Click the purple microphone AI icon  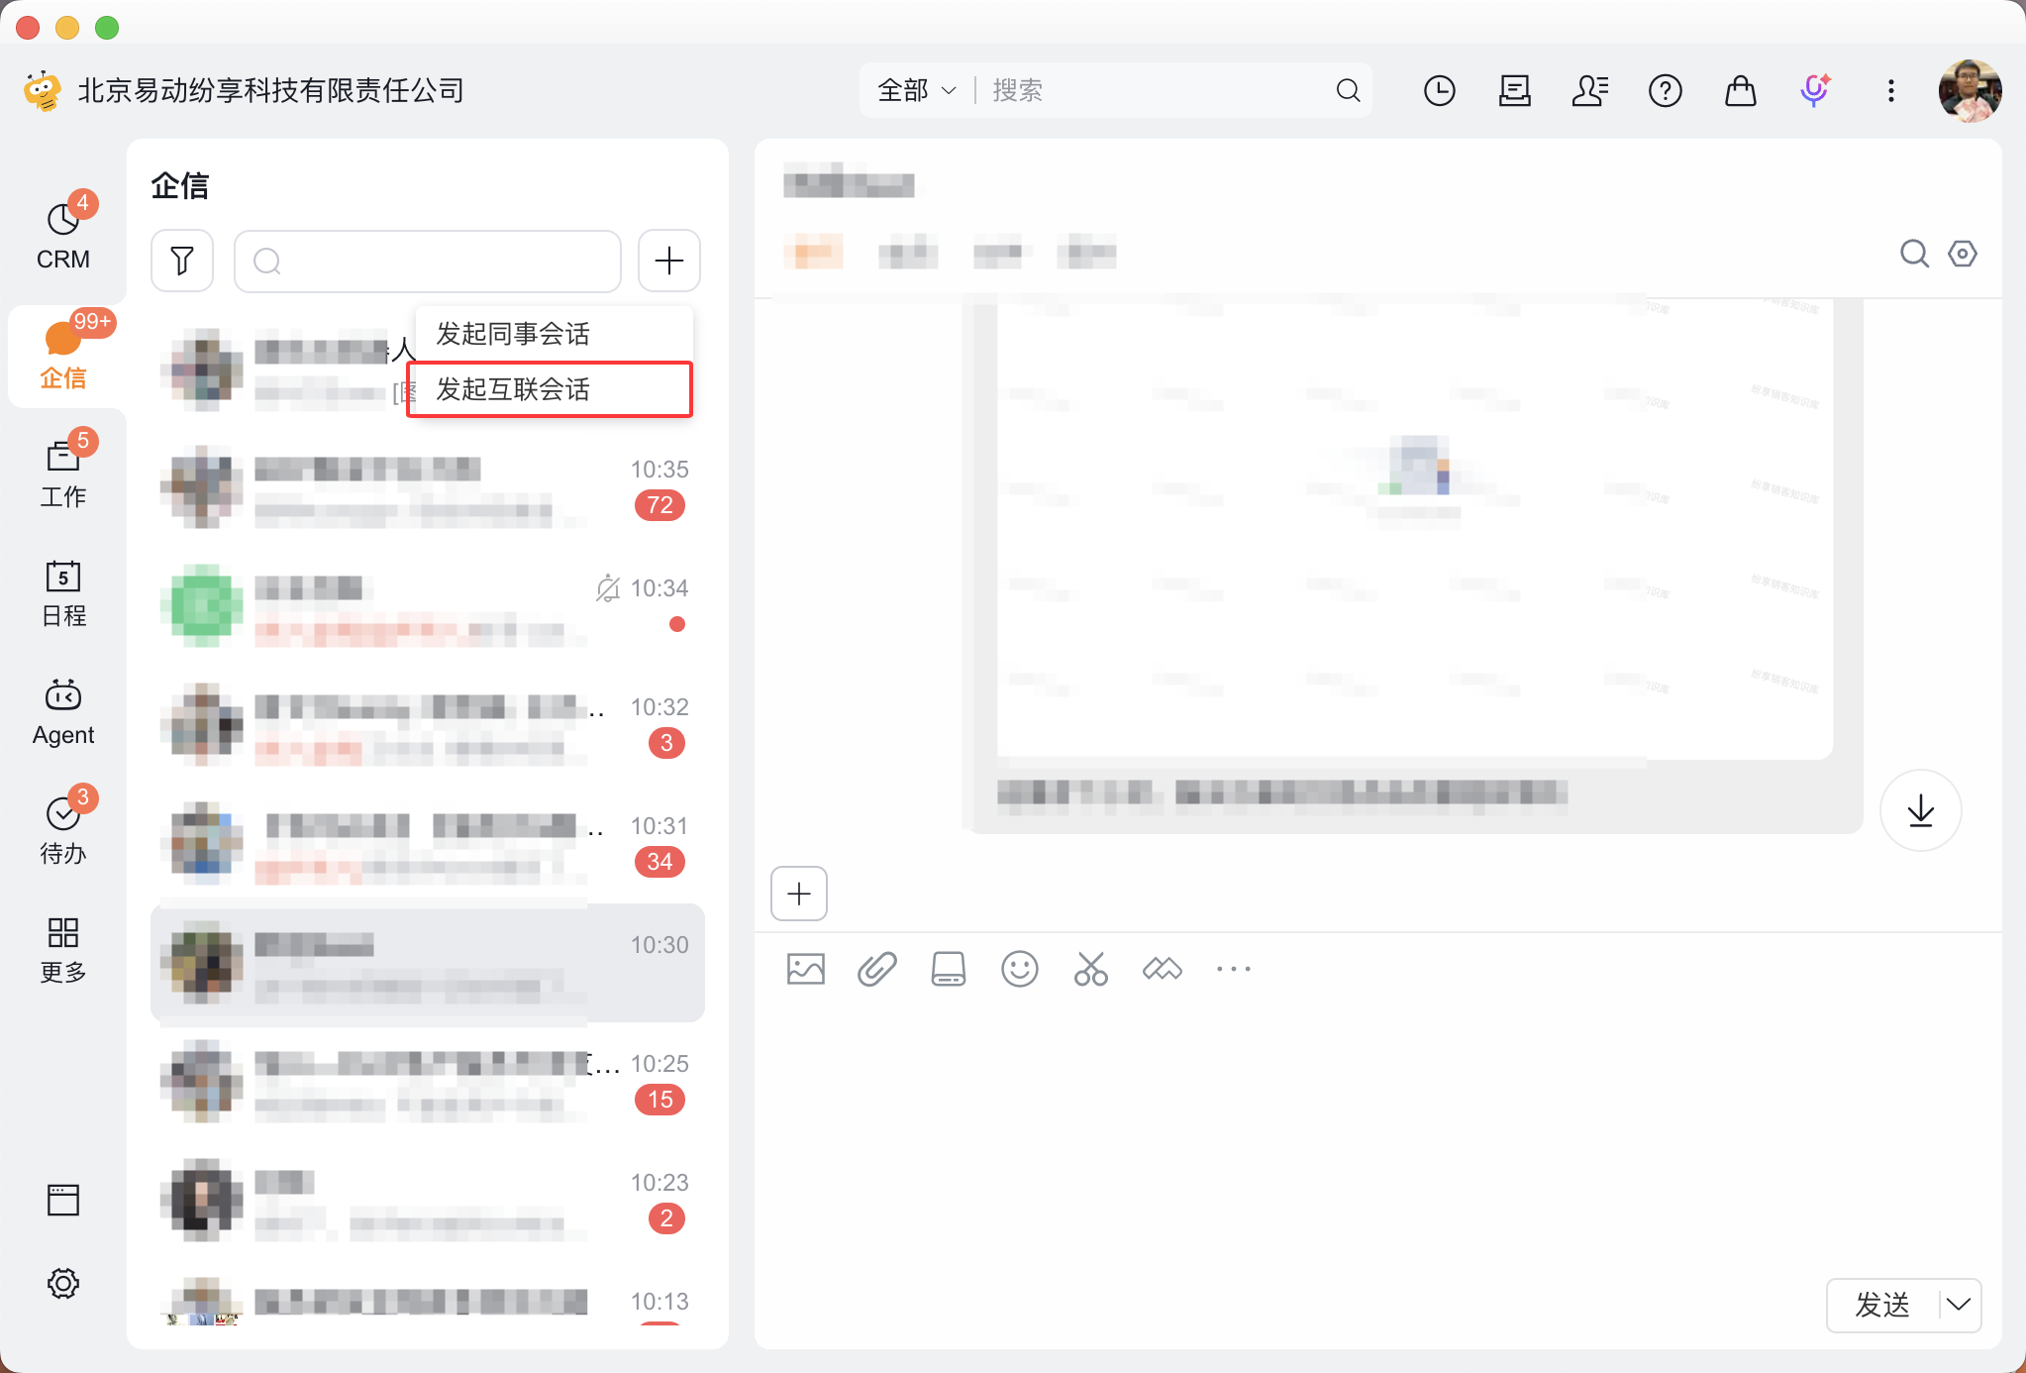coord(1815,90)
